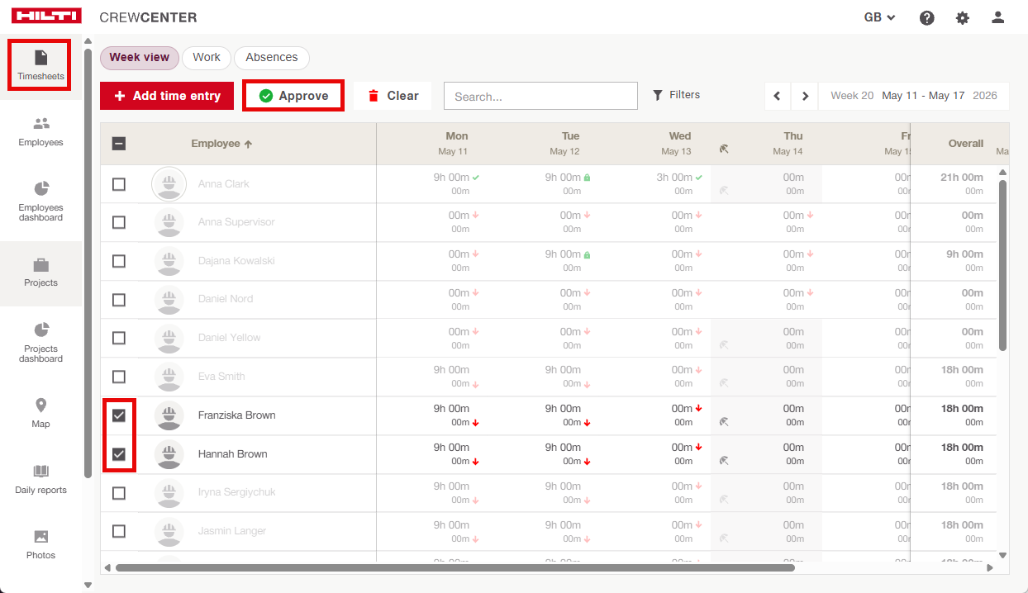Click the Hilti logo

(x=47, y=17)
